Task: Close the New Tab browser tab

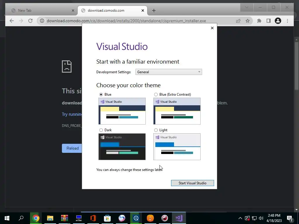Action: point(73,10)
